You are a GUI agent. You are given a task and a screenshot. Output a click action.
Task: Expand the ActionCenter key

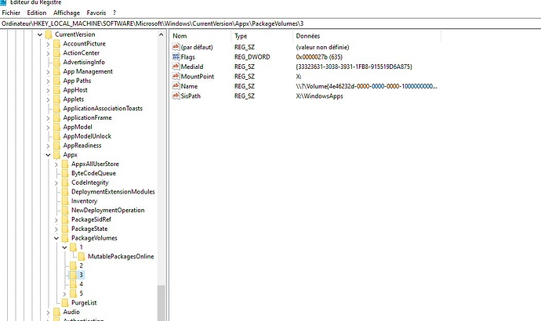(48, 53)
